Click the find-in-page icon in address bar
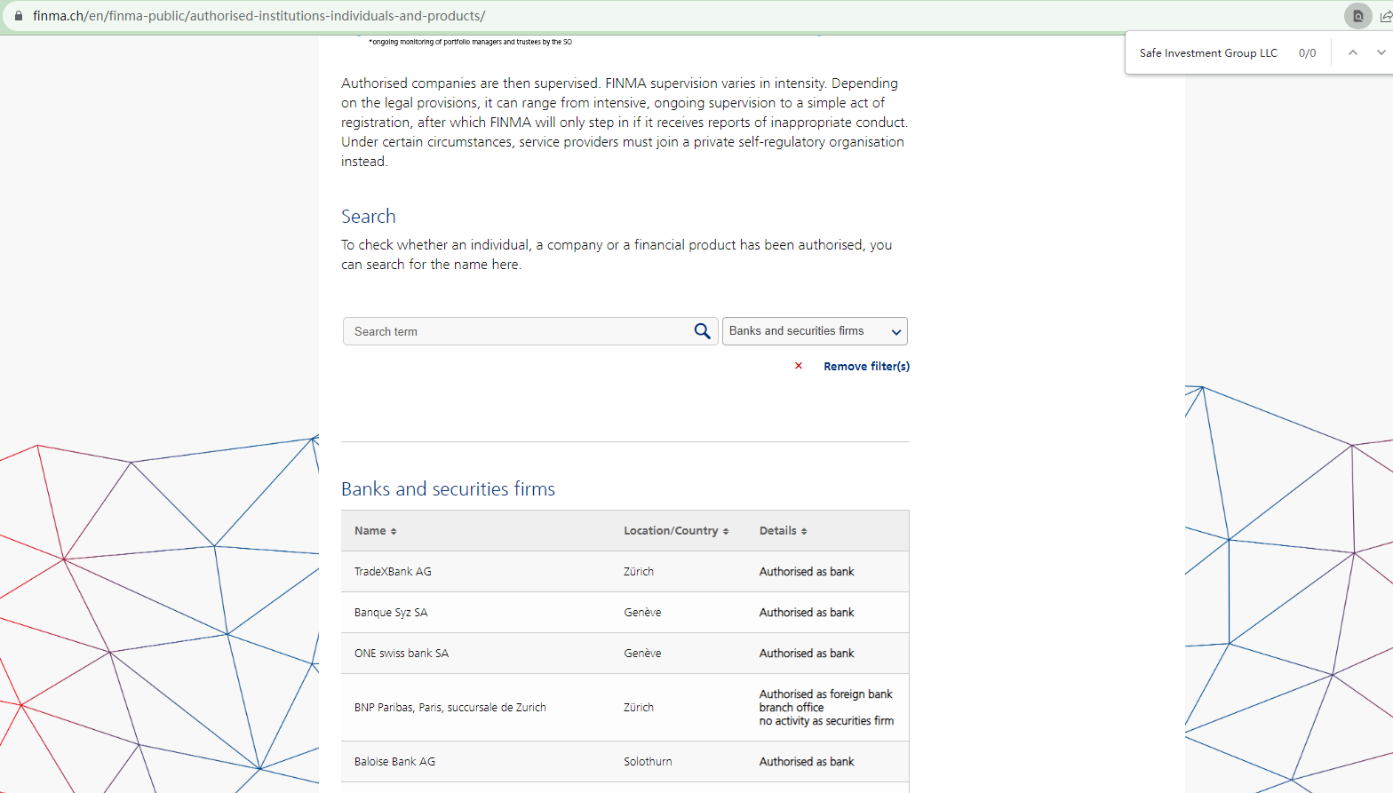 (x=1357, y=16)
